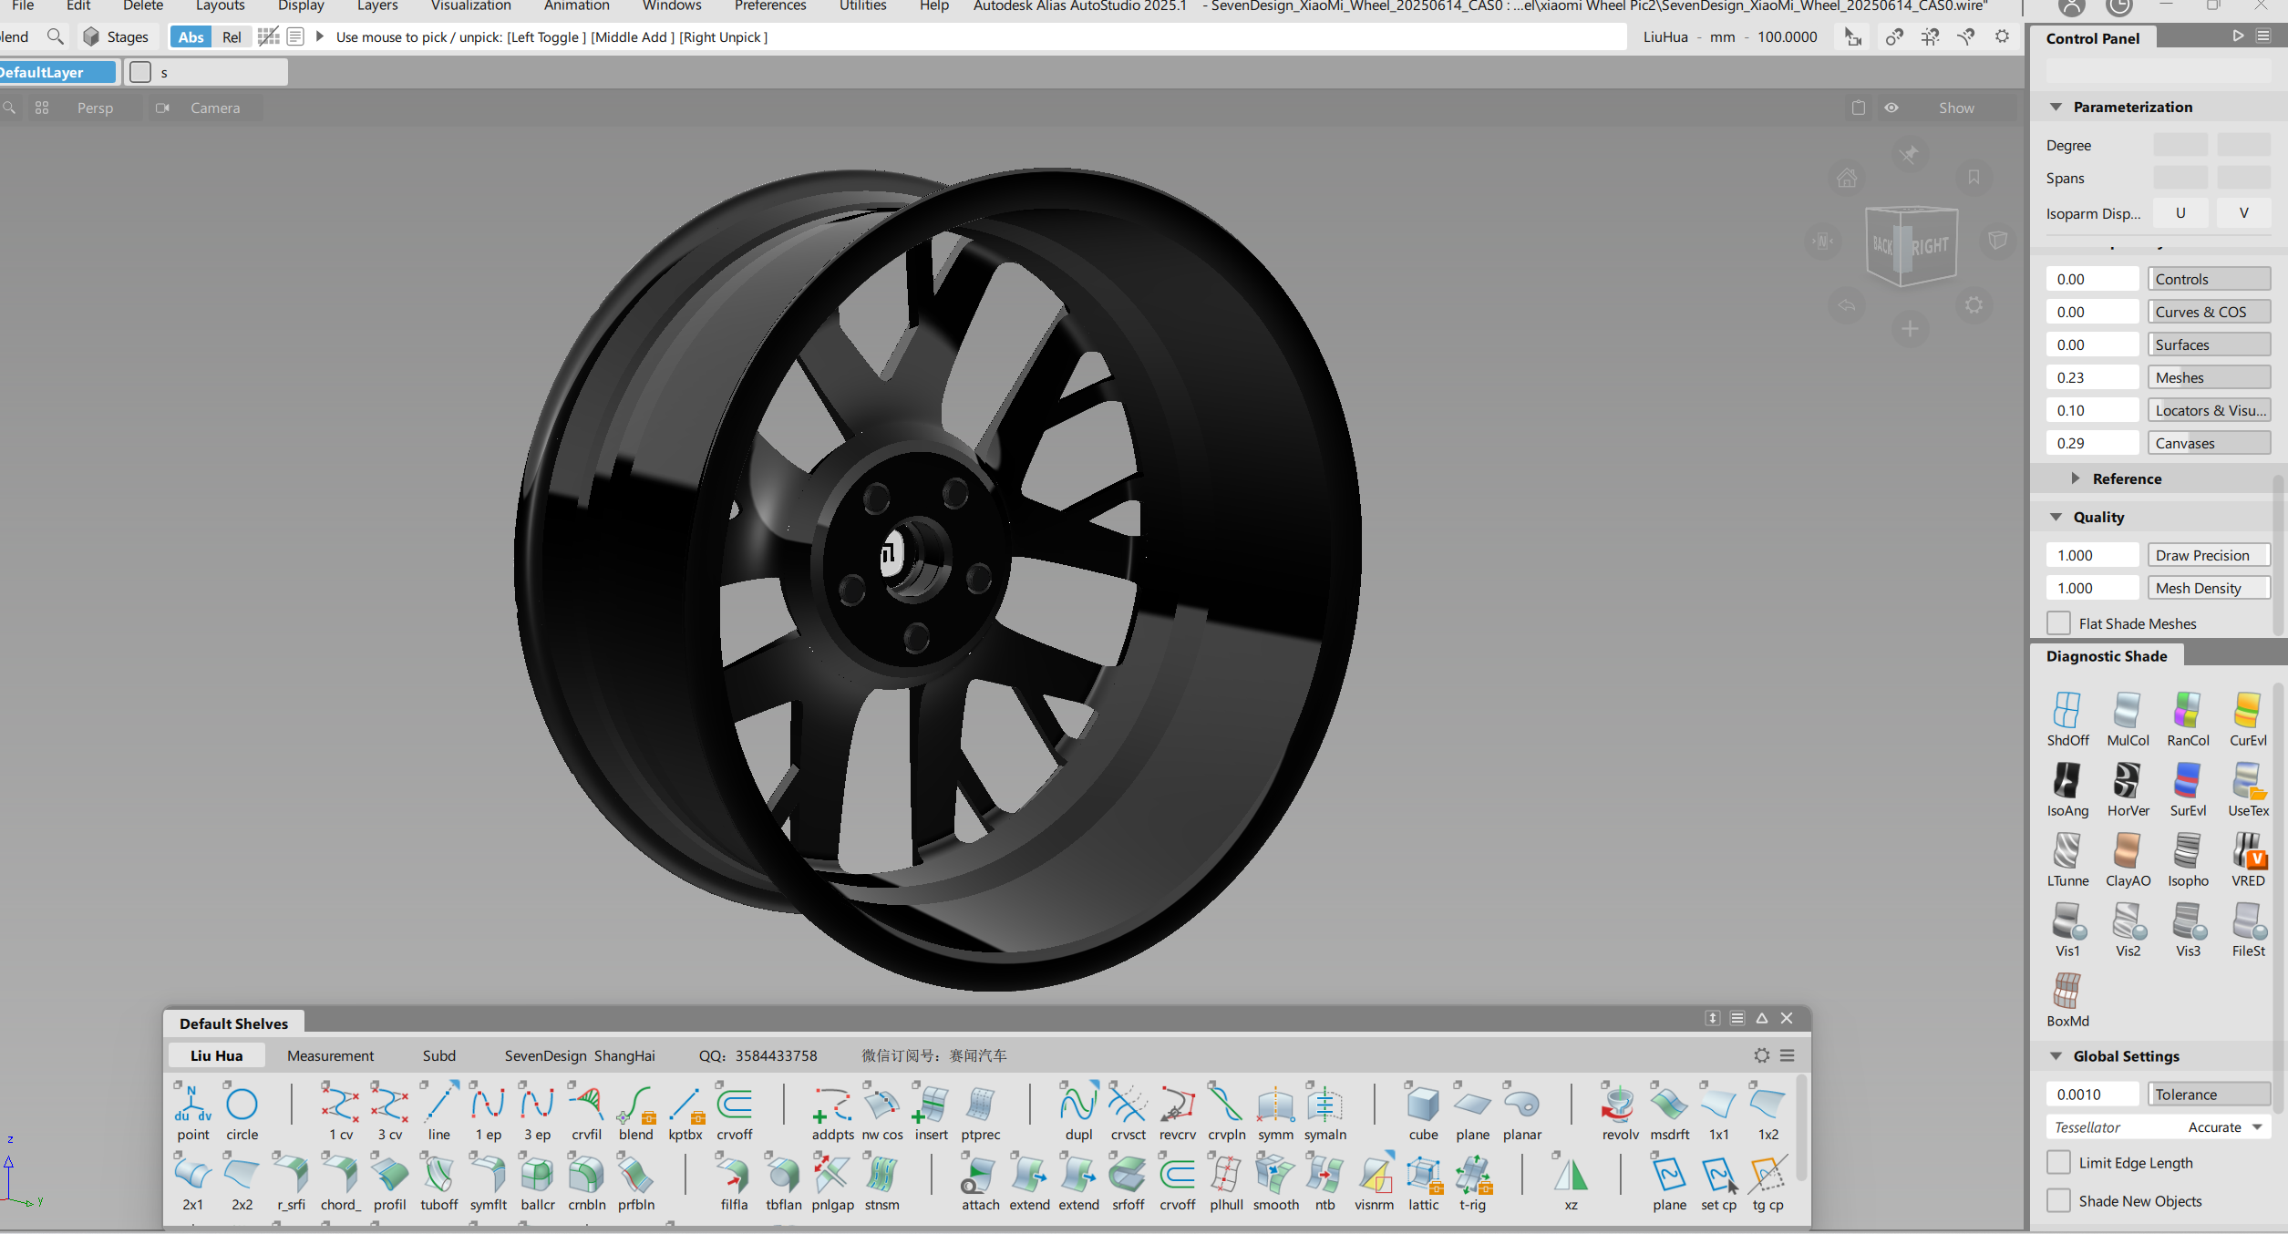Switch to the Measurement shelf tab
The image size is (2288, 1234).
(330, 1055)
